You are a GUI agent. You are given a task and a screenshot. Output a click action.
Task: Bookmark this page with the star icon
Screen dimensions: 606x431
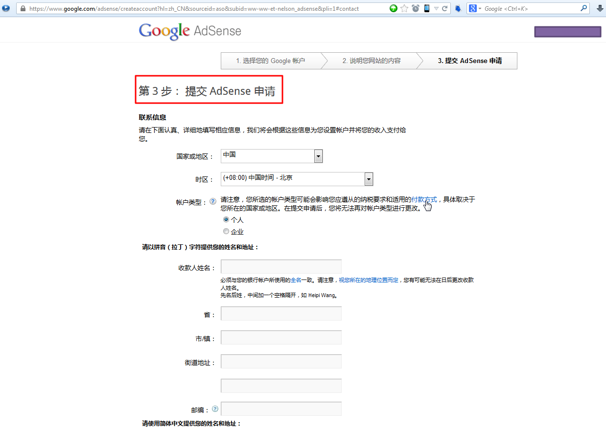404,8
